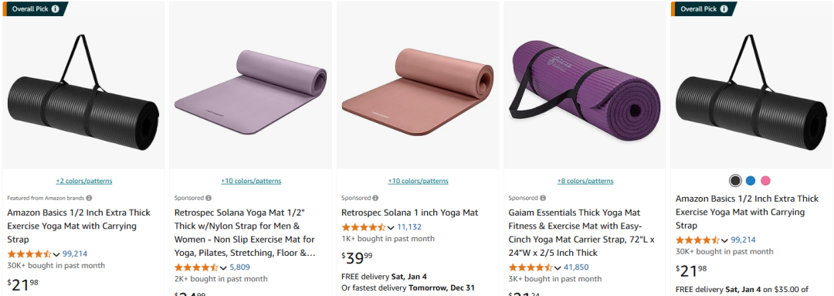Click Sponsored info icon on Gaiam Essentials mat
Screen dimensions: 834x296
click(x=542, y=198)
